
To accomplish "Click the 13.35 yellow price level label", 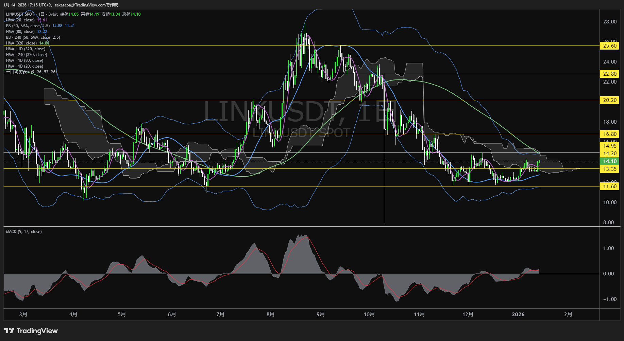I will [609, 169].
